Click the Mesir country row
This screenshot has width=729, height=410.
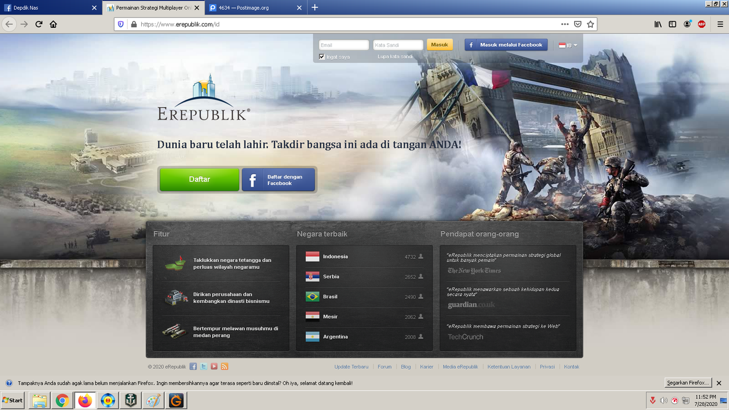click(364, 317)
